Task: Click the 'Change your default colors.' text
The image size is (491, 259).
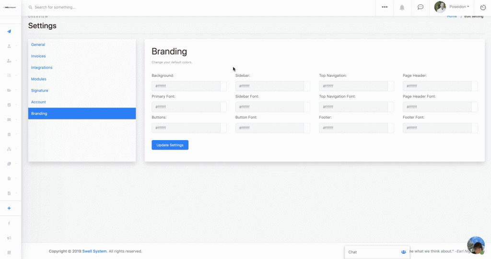Action: tap(172, 62)
